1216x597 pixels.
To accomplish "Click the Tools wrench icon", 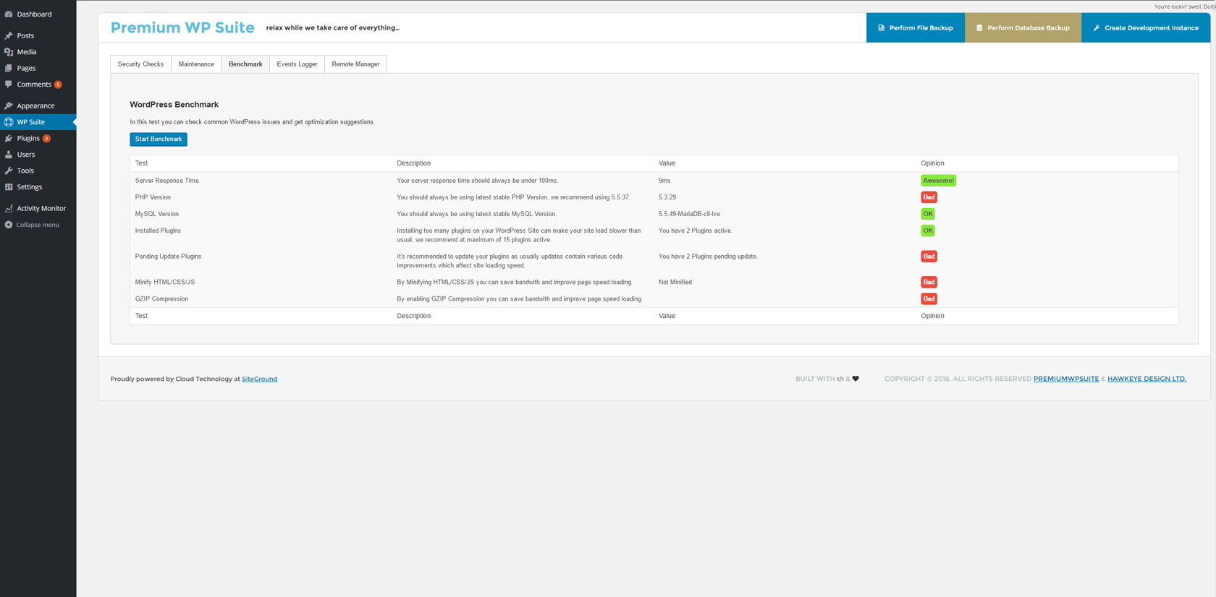I will [x=9, y=171].
